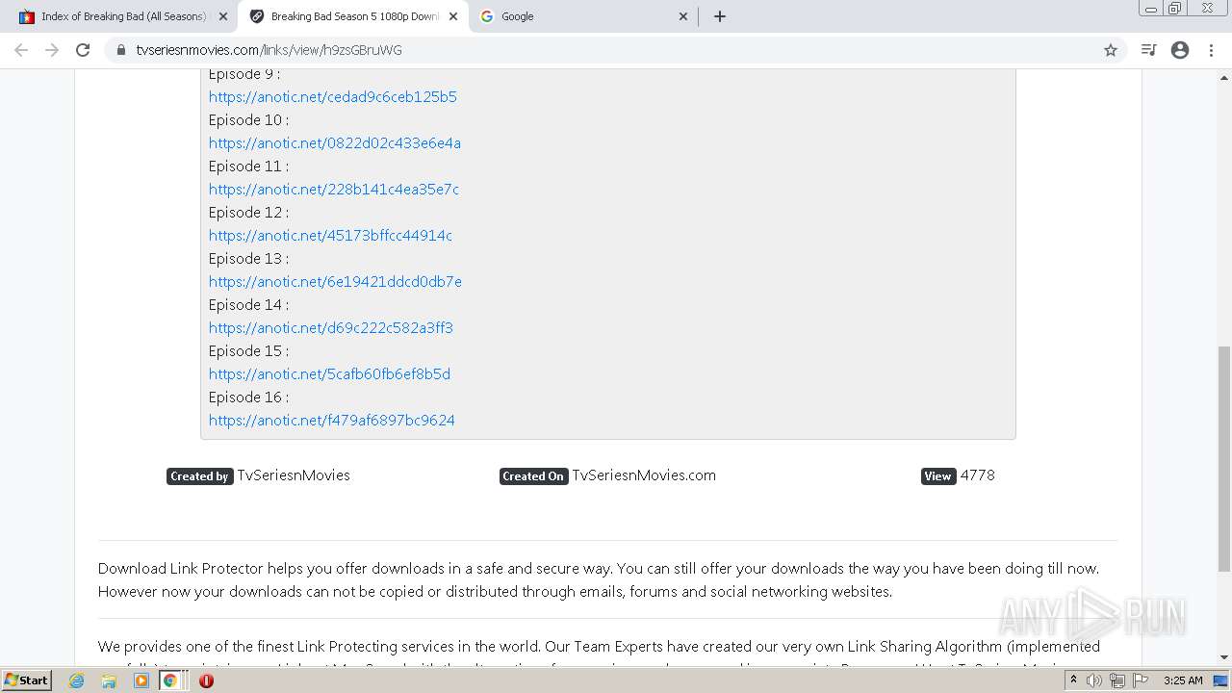Follow Episode 11 link 228b141c4ea35e7c
Image resolution: width=1232 pixels, height=693 pixels.
pos(334,189)
